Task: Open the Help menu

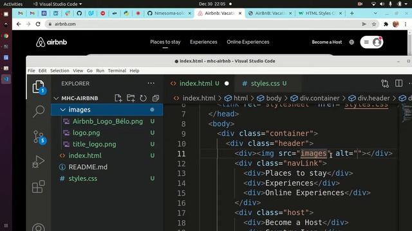Action: (135, 71)
